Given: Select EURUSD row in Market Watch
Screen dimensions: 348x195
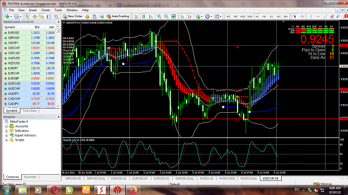Looking at the screenshot, I should [29, 32].
